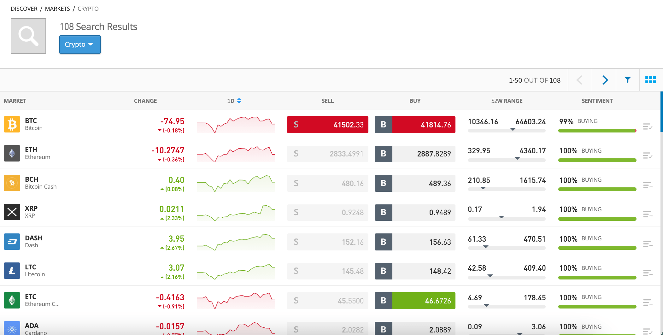The height and width of the screenshot is (335, 663).
Task: Add ETC to watchlist
Action: (x=648, y=303)
